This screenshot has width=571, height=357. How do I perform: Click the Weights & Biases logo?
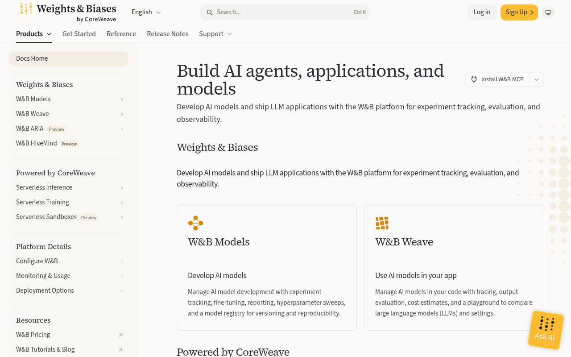[68, 12]
